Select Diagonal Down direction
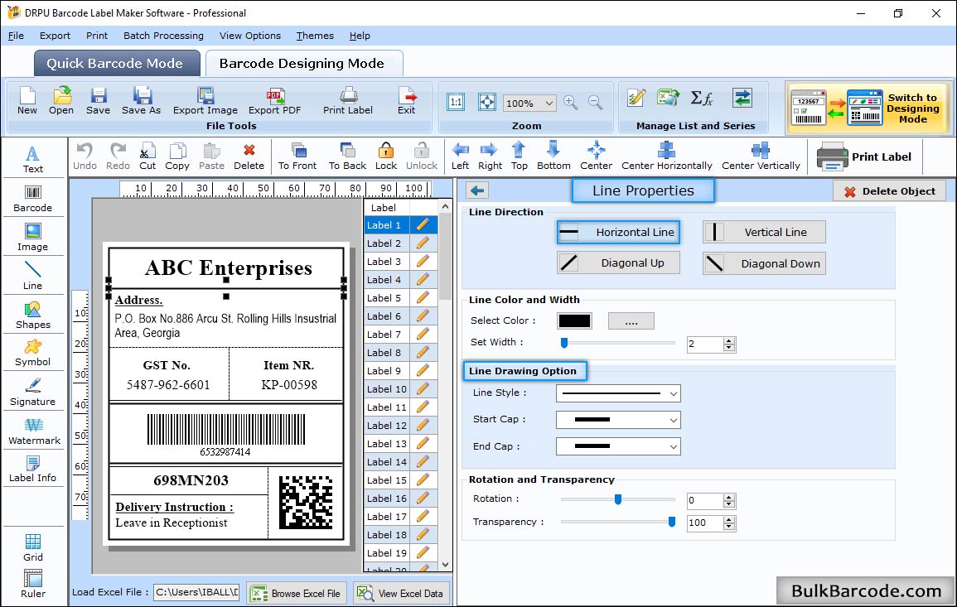Image resolution: width=957 pixels, height=607 pixels. 764,263
